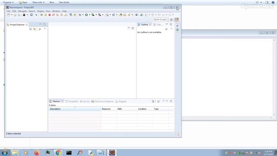Open the Window menu in Eclipse
The height and width of the screenshot is (156, 277).
56,11
